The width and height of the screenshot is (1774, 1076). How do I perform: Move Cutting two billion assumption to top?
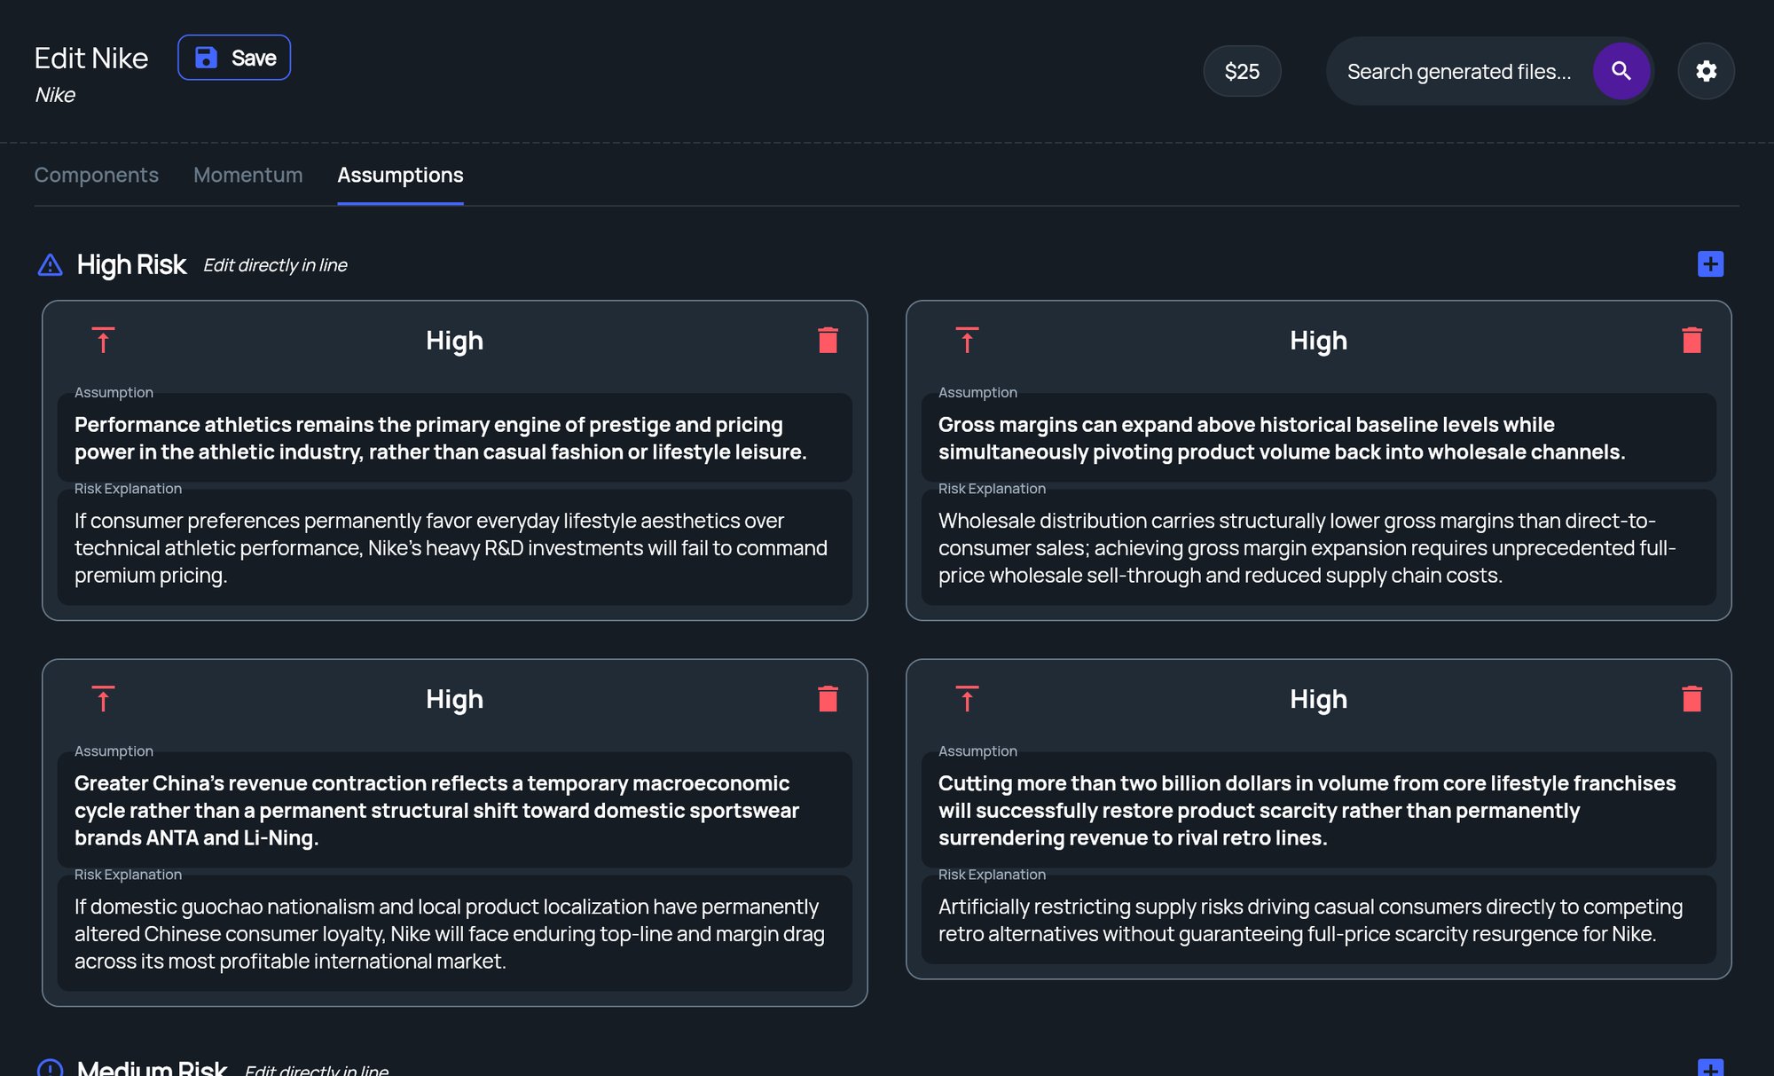967,698
